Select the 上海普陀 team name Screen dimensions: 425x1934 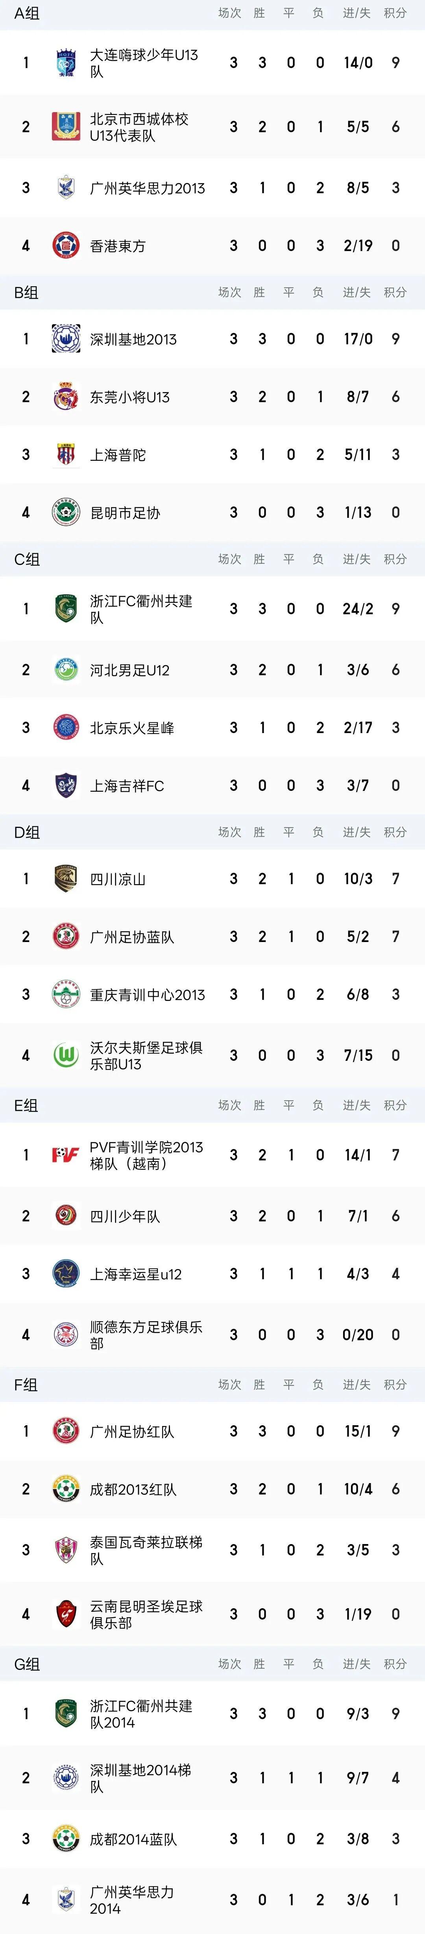(118, 454)
